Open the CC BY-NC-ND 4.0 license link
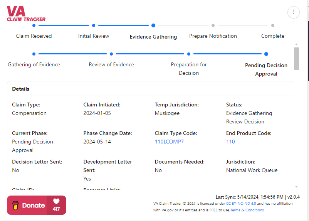309x221 pixels. (x=241, y=203)
